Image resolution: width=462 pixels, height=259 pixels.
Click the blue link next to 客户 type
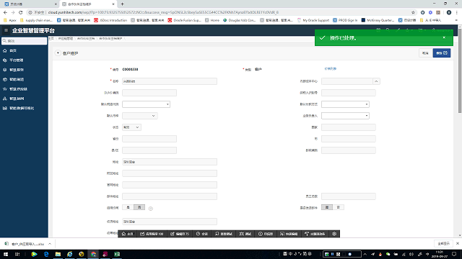[x=331, y=69]
